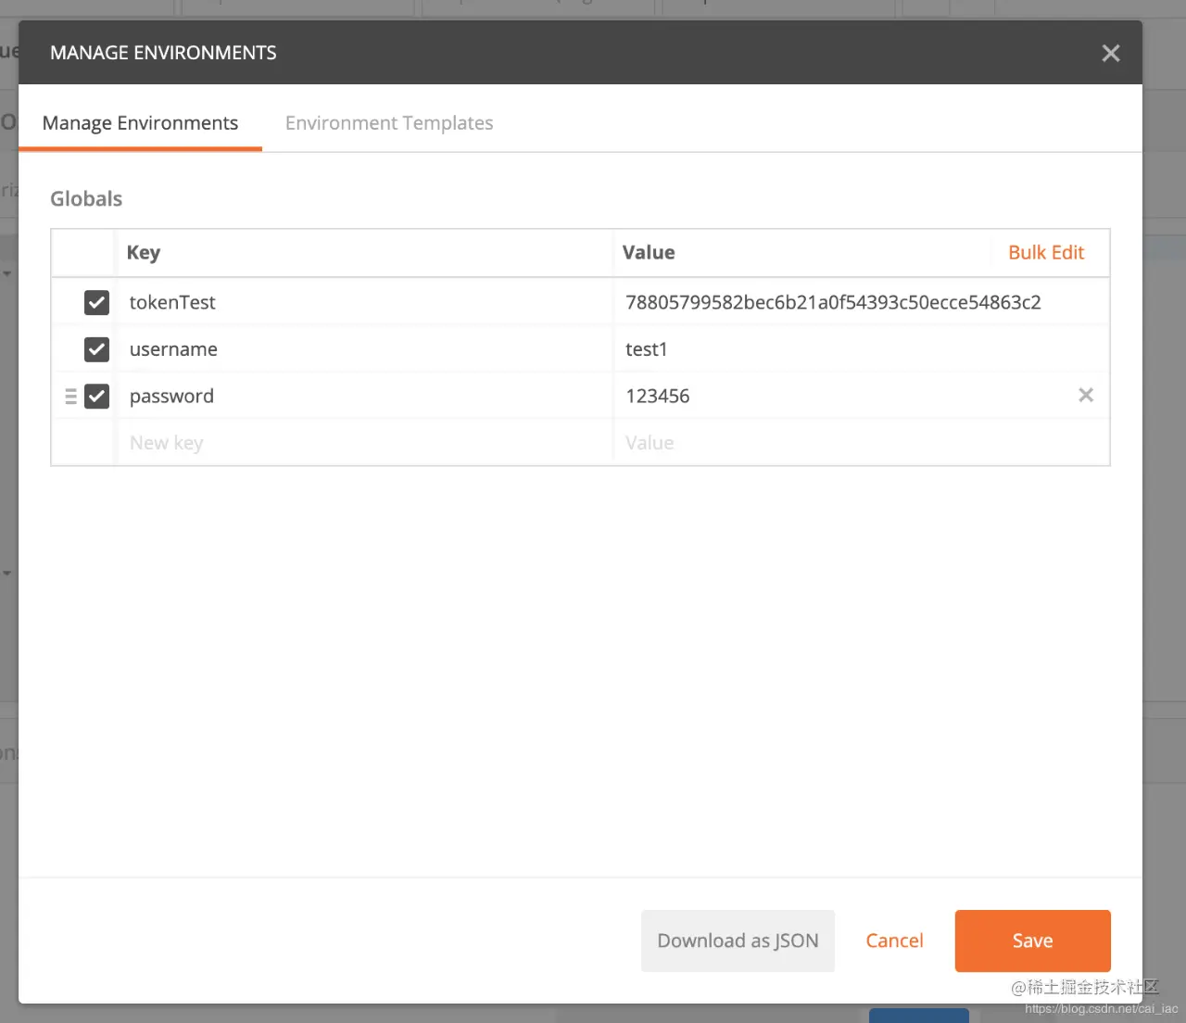This screenshot has width=1186, height=1023.
Task: Cancel the environment changes
Action: (894, 941)
